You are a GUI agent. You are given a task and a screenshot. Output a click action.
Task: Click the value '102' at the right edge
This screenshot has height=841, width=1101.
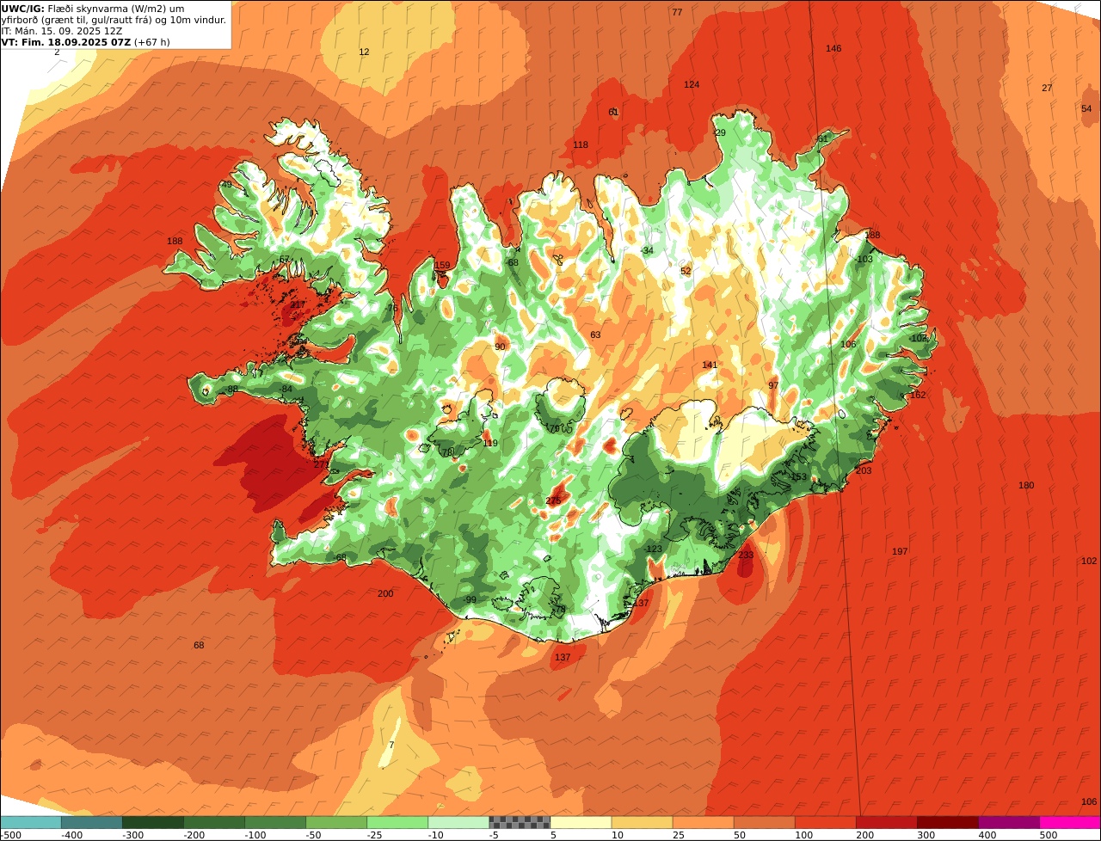(x=1089, y=561)
